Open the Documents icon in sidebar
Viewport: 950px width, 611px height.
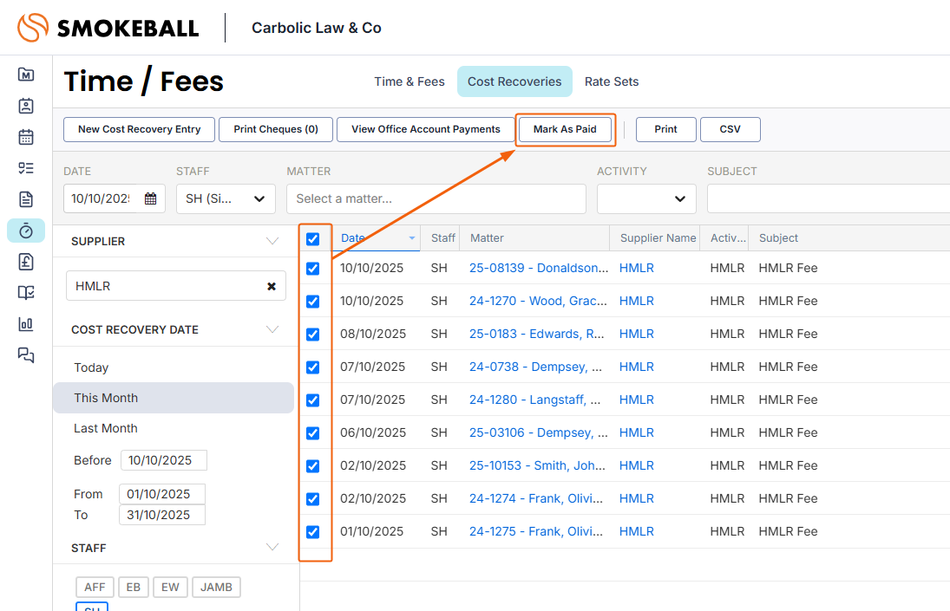pos(26,199)
